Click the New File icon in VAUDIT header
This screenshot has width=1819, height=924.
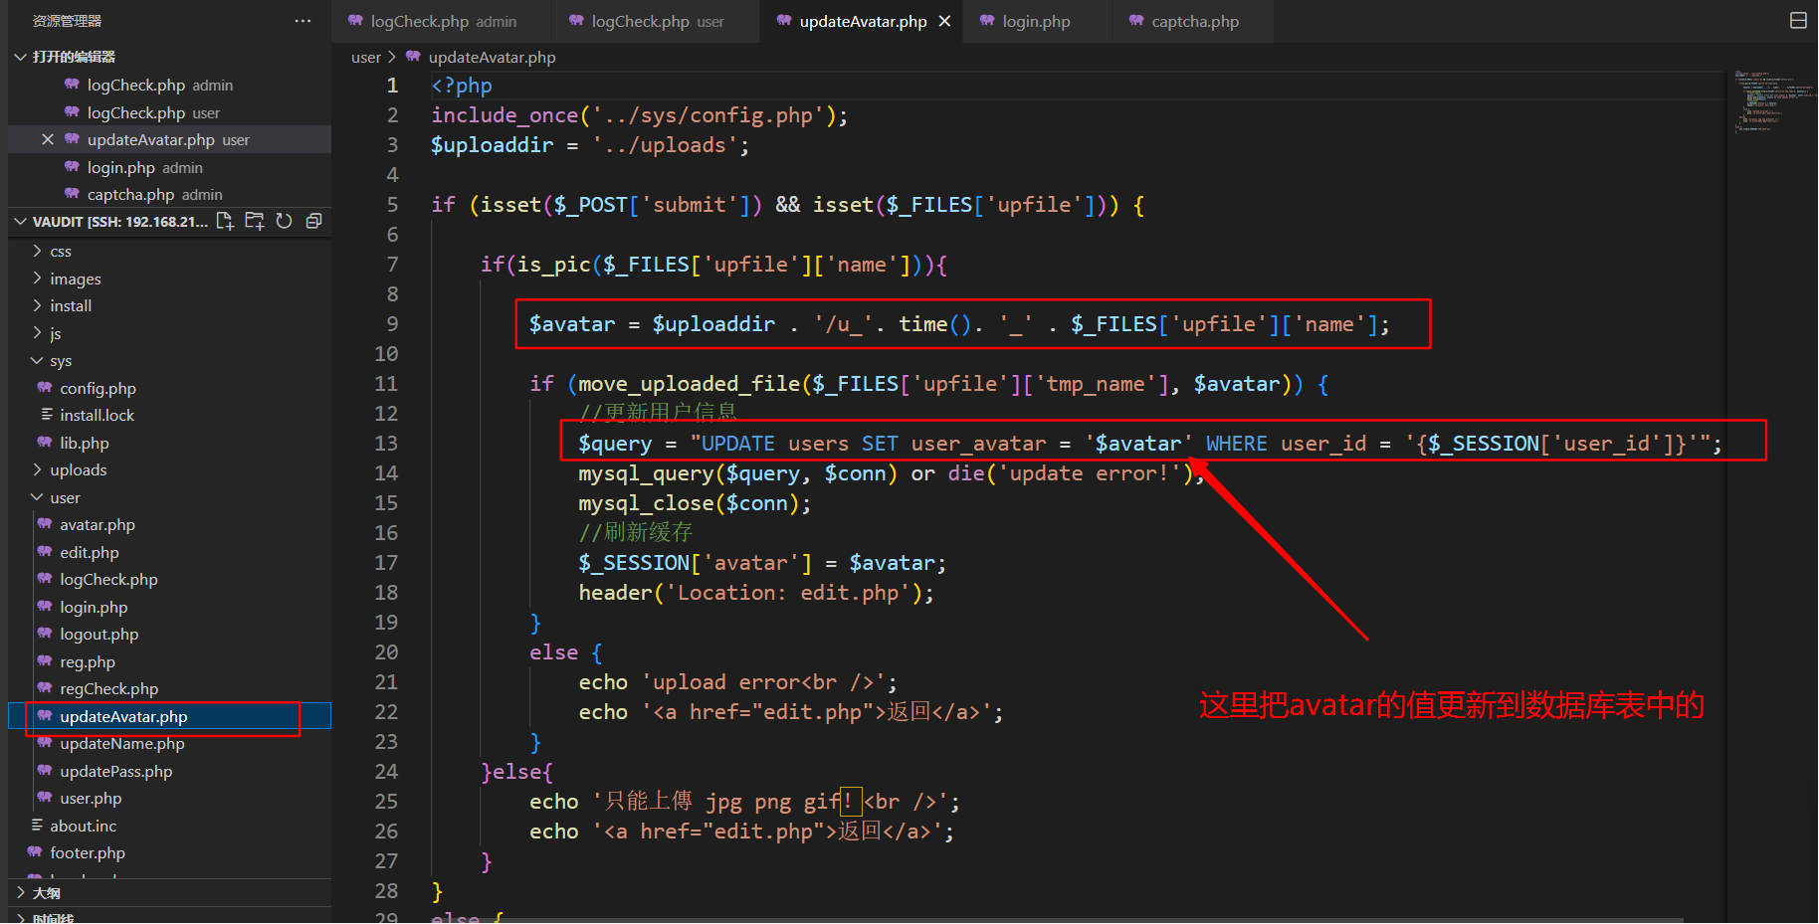[225, 221]
